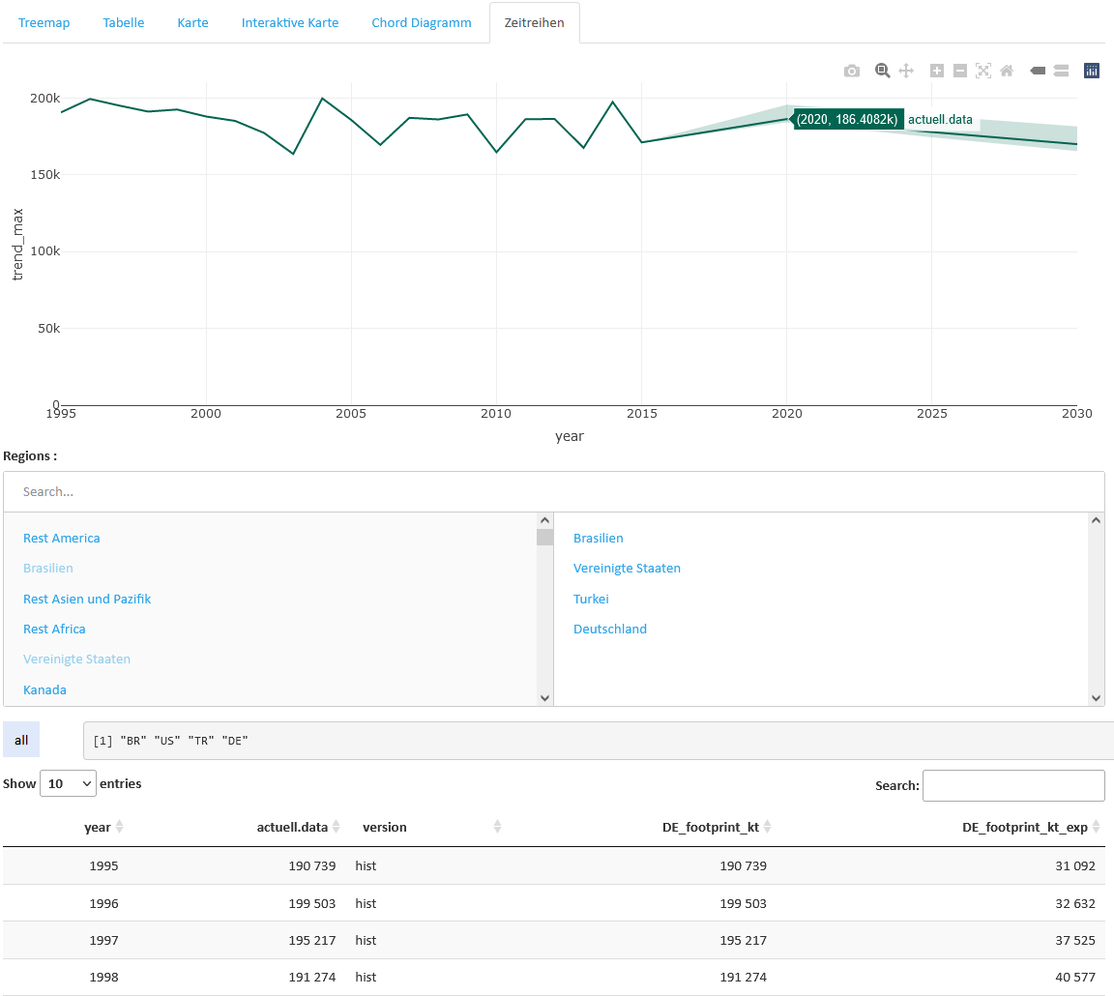Click the selected codes output box
1114x996 pixels.
click(x=599, y=741)
